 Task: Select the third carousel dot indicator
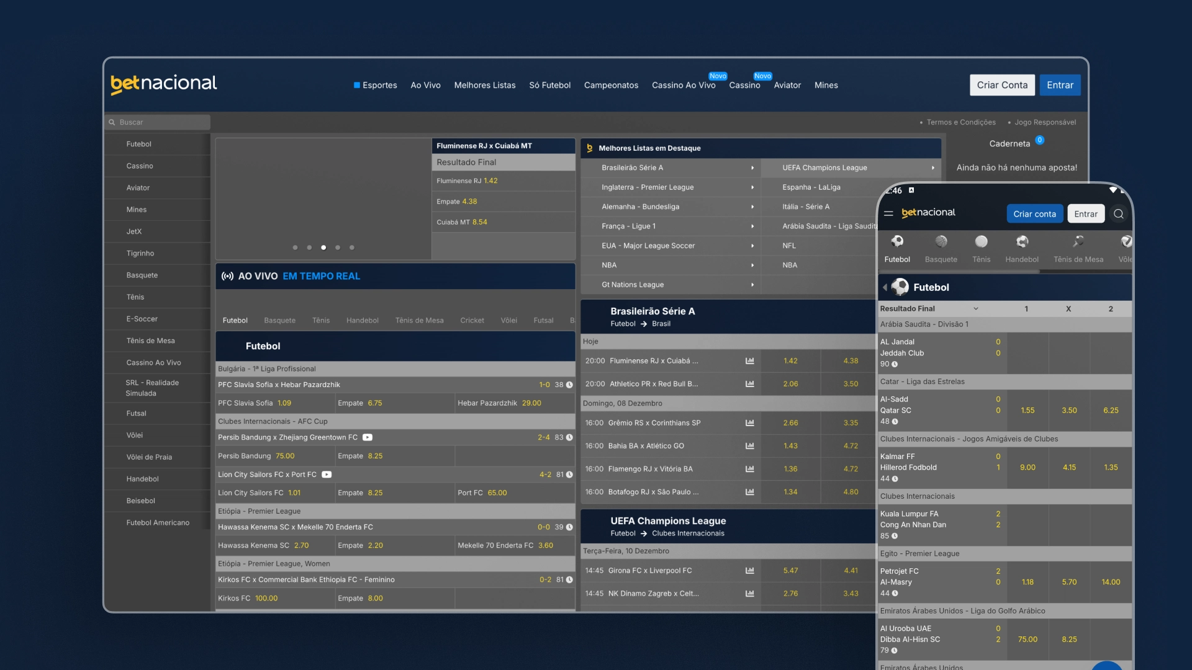(x=323, y=248)
